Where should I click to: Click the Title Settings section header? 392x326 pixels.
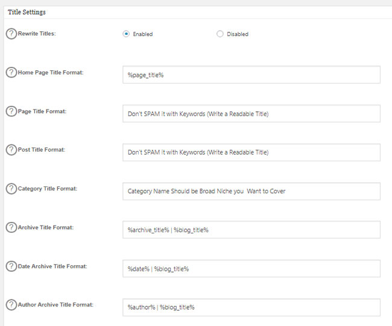pos(27,12)
